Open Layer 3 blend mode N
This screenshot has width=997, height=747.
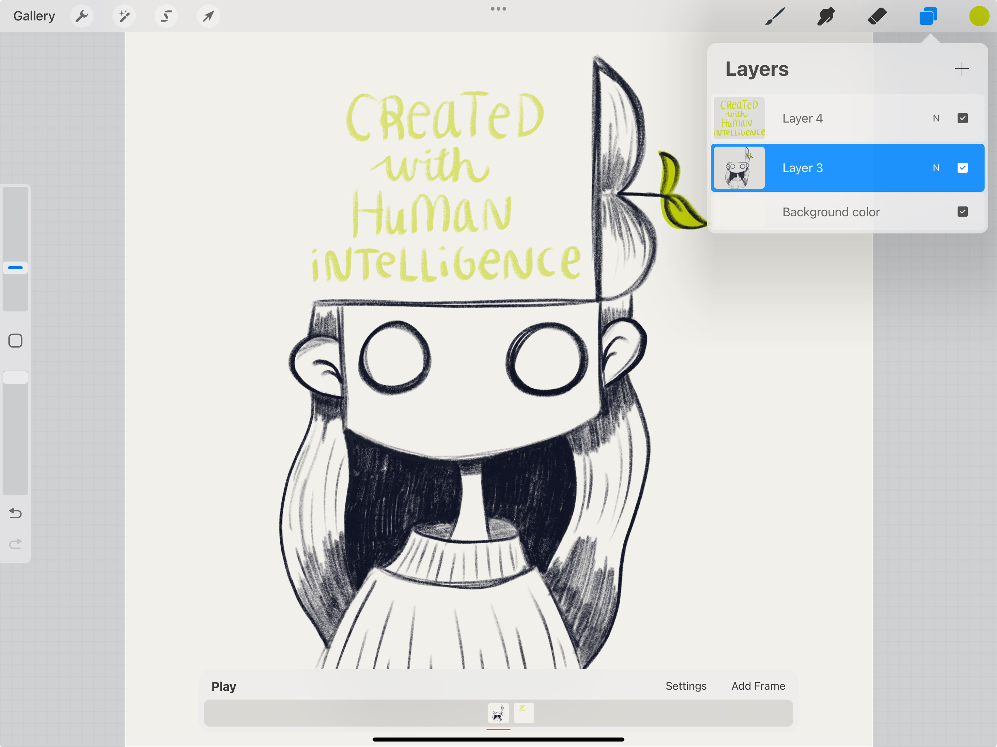tap(936, 168)
